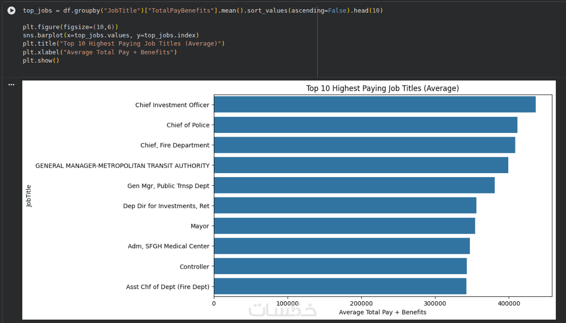Click the x-axis label Average Total Pay + Benefits
Image resolution: width=566 pixels, height=323 pixels.
pyautogui.click(x=383, y=312)
